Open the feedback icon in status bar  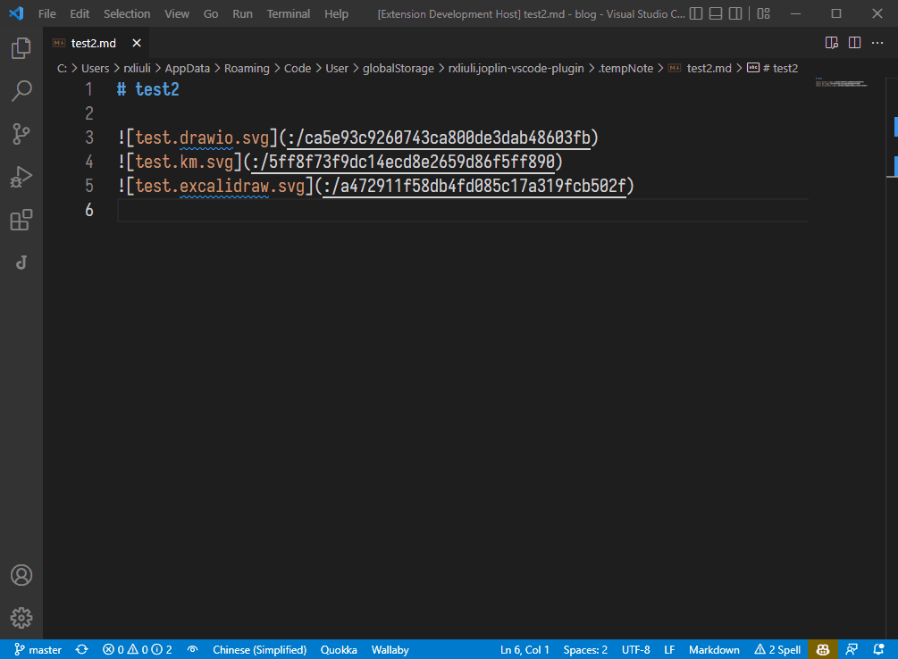[852, 650]
